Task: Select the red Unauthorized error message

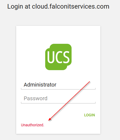Action: (x=33, y=125)
